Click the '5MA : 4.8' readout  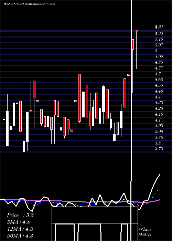(19, 222)
